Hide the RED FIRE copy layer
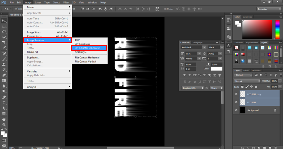283x149 pixels. (236, 94)
